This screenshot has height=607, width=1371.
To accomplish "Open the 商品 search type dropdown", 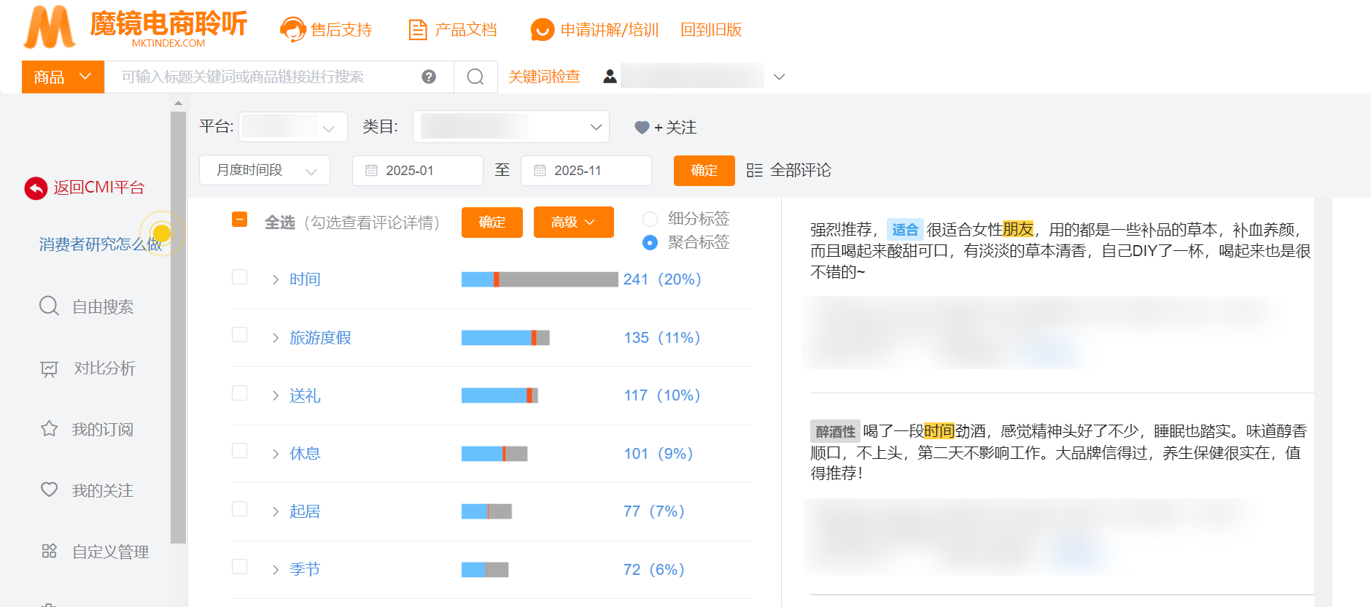I will pos(63,77).
